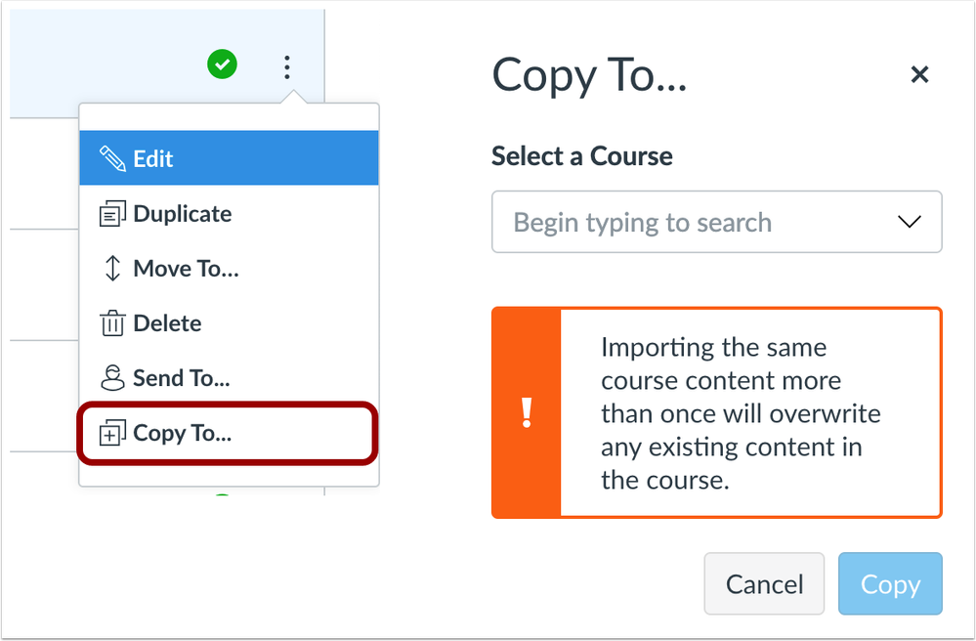976x641 pixels.
Task: Click the "Copy To..." dialog heading
Action: 589,75
